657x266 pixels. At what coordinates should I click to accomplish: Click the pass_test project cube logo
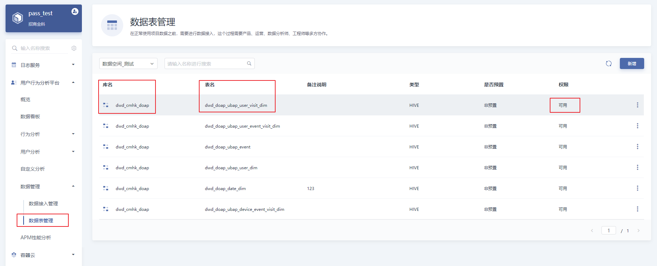(x=18, y=18)
